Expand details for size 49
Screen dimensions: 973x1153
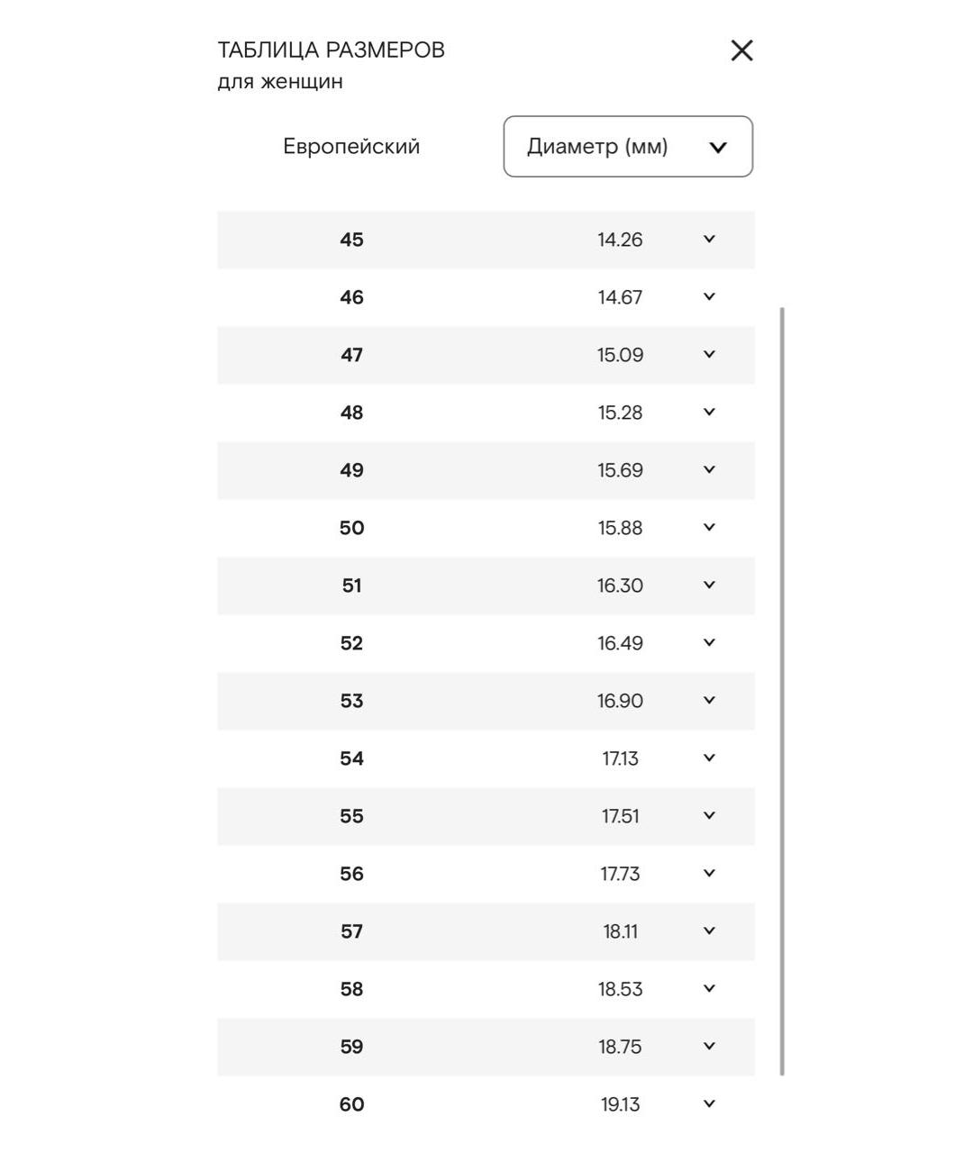(x=709, y=470)
